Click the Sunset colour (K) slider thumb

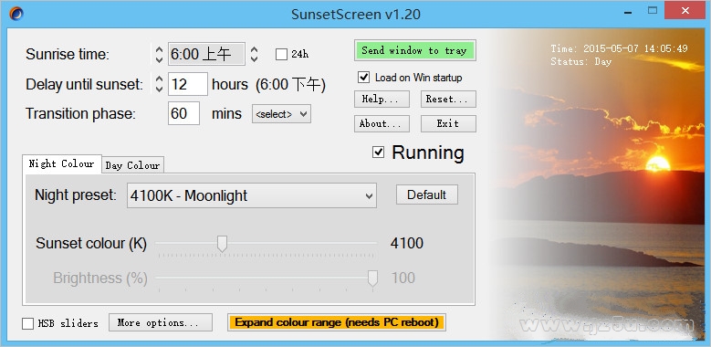click(222, 244)
